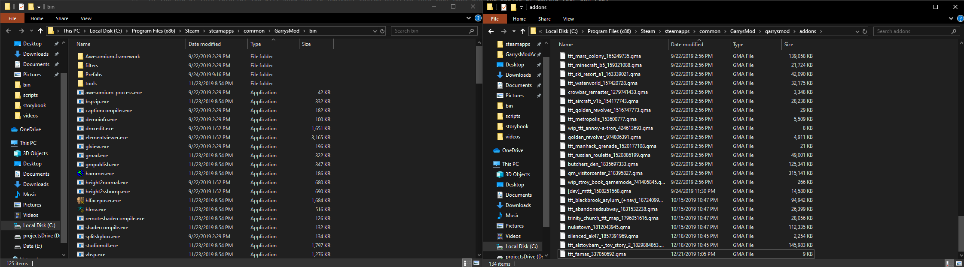964x267 pixels.
Task: Select the hlfaceposer.exe icon
Action: 80,201
